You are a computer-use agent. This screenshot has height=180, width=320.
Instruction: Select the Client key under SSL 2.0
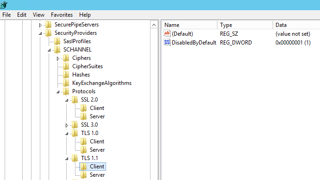(x=97, y=108)
